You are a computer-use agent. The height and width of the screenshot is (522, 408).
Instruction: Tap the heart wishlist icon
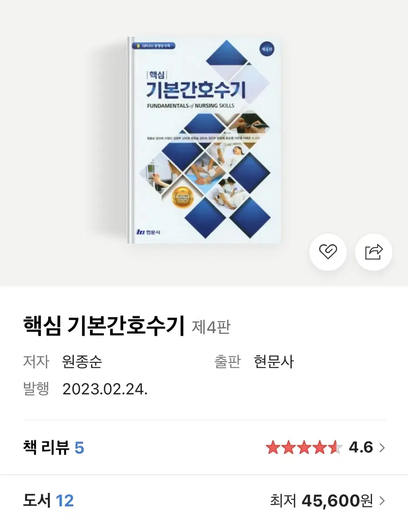coord(328,252)
